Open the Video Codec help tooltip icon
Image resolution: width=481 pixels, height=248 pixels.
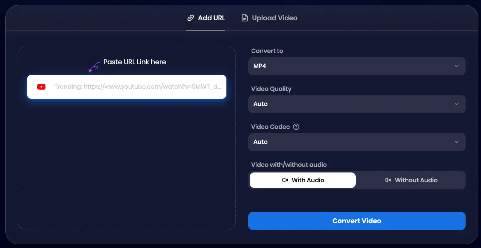click(296, 127)
